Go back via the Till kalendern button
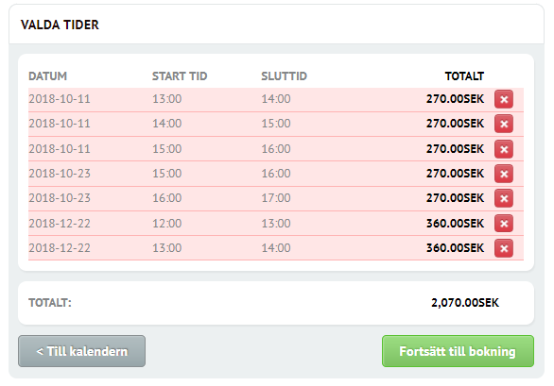 81,351
